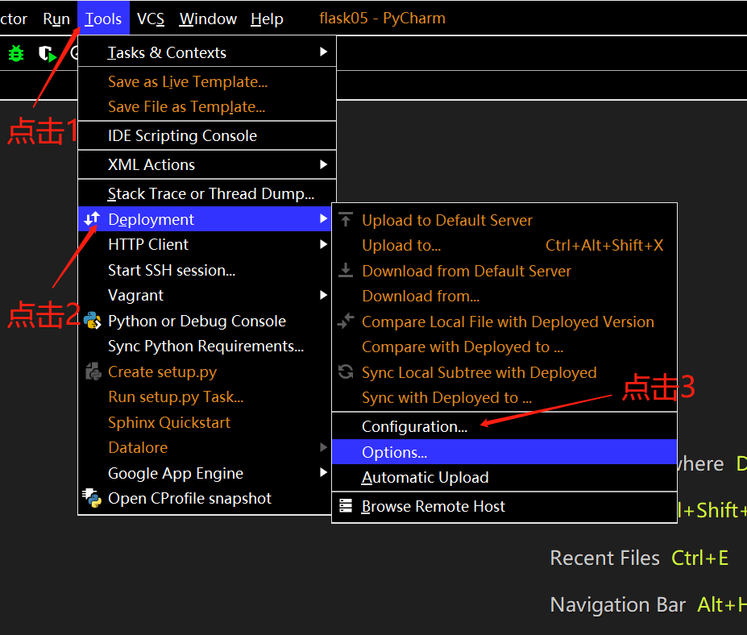This screenshot has height=635, width=747.
Task: Toggle Automatic Upload
Action: point(504,477)
